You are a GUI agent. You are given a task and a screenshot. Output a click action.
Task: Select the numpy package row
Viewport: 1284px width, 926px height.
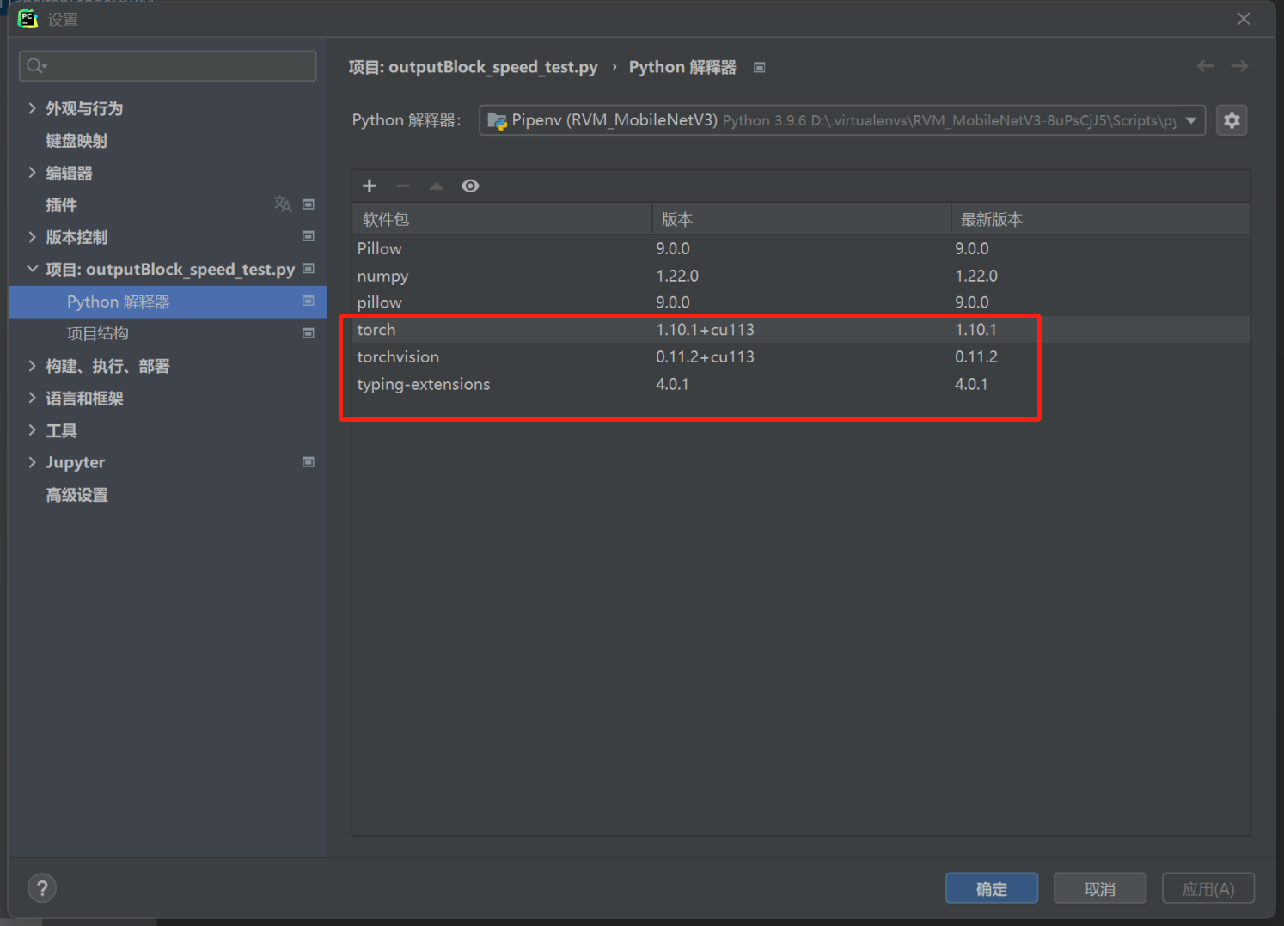pyautogui.click(x=801, y=276)
